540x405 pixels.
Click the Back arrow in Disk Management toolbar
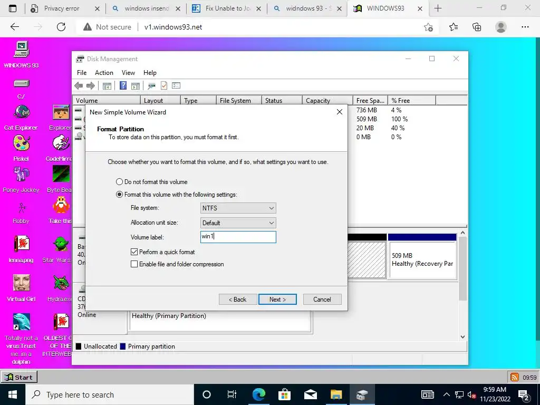79,86
